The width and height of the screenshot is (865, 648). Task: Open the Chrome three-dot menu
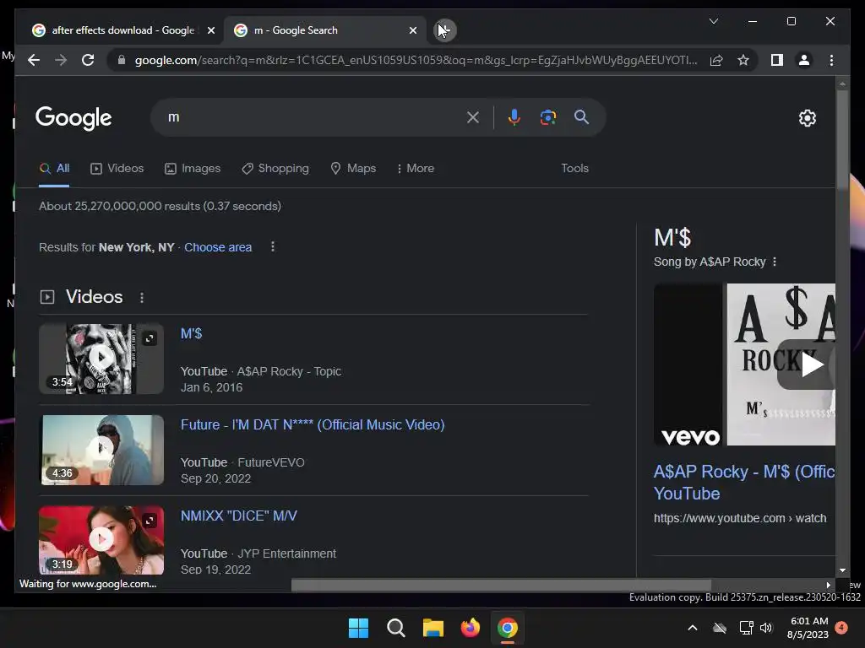click(x=831, y=60)
